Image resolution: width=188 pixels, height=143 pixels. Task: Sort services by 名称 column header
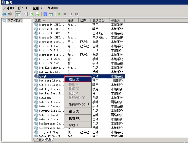(49, 21)
